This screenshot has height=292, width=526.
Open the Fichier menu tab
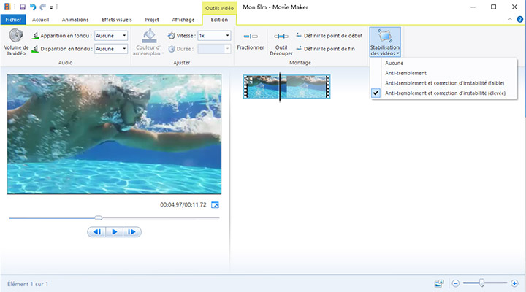pos(14,20)
